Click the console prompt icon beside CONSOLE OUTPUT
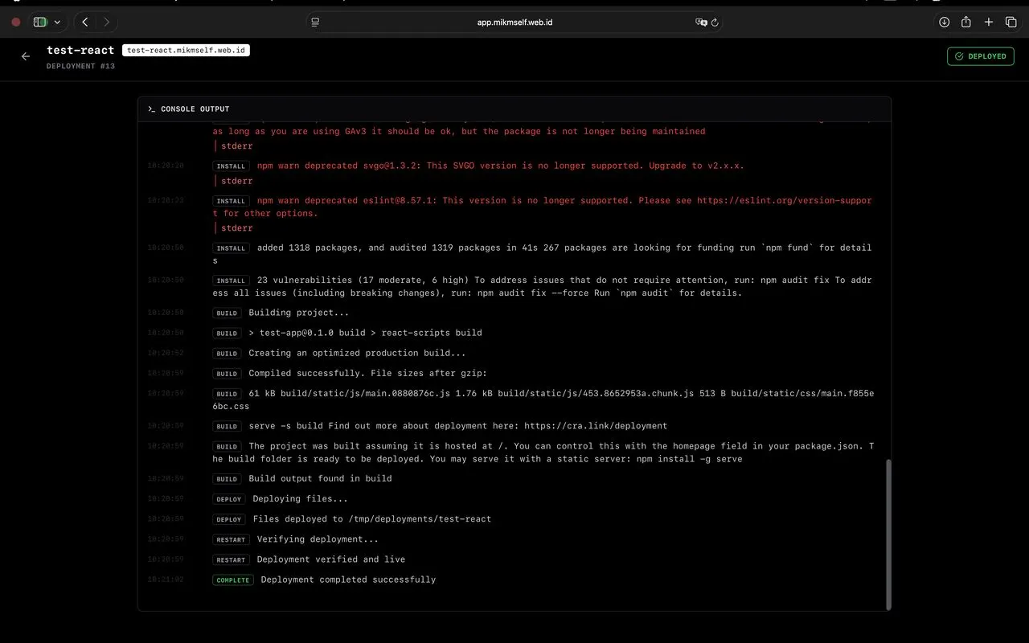The width and height of the screenshot is (1029, 643). (x=151, y=109)
